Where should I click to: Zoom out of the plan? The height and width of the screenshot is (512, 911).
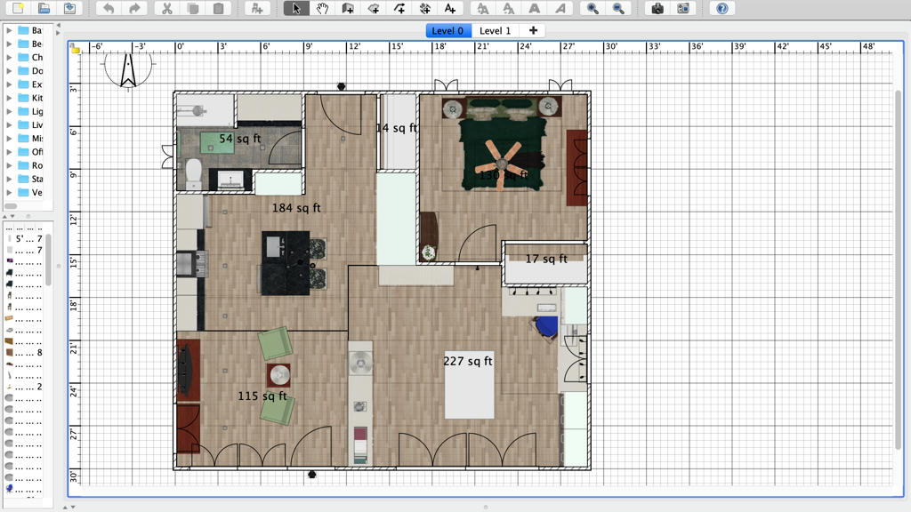pyautogui.click(x=618, y=8)
